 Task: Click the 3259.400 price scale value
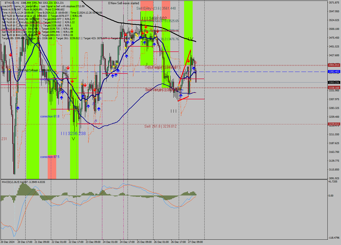click(x=334, y=117)
